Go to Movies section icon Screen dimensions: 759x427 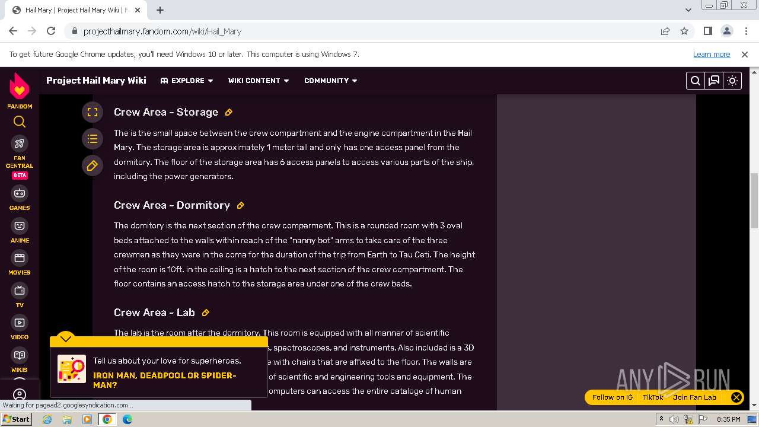coord(20,258)
